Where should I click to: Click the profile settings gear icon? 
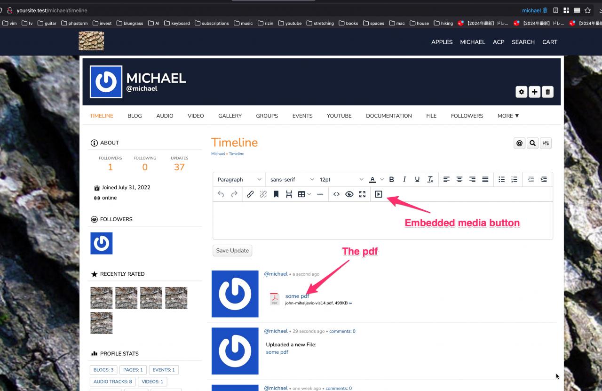point(521,92)
